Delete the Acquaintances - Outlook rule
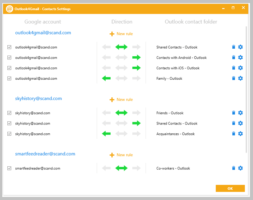 233,134
